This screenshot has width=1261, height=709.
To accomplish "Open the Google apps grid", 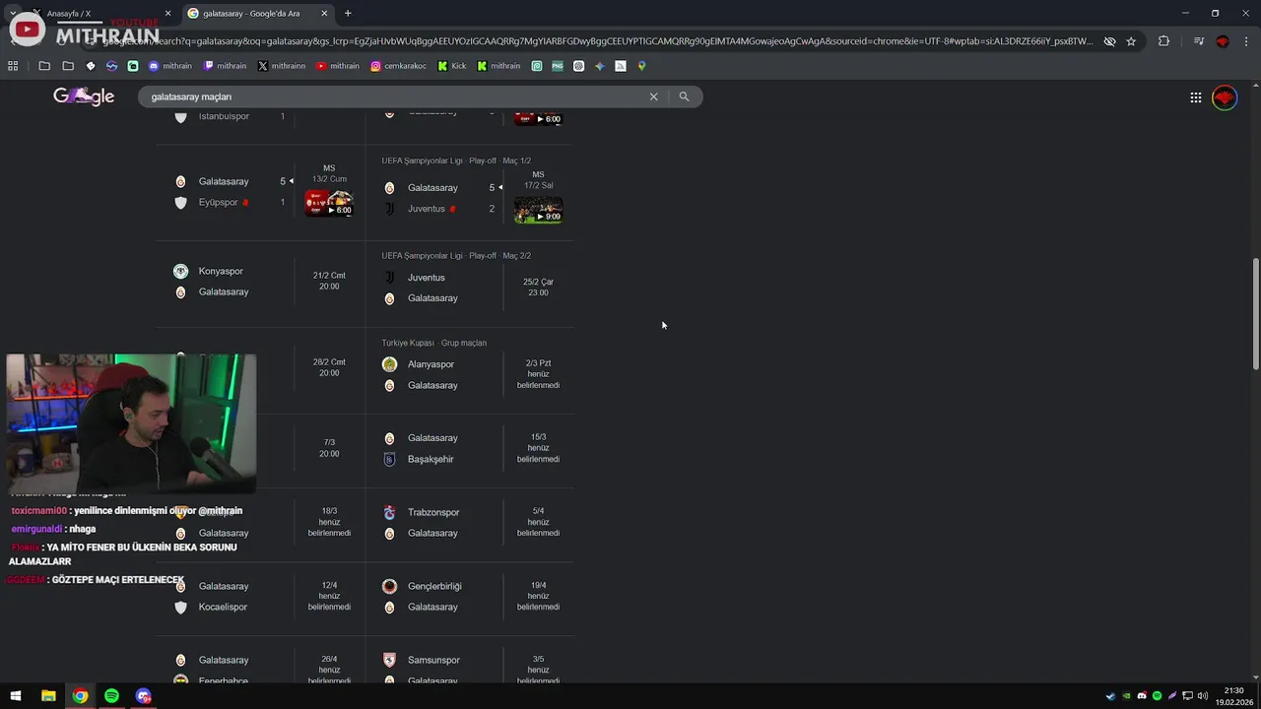I will (1195, 97).
